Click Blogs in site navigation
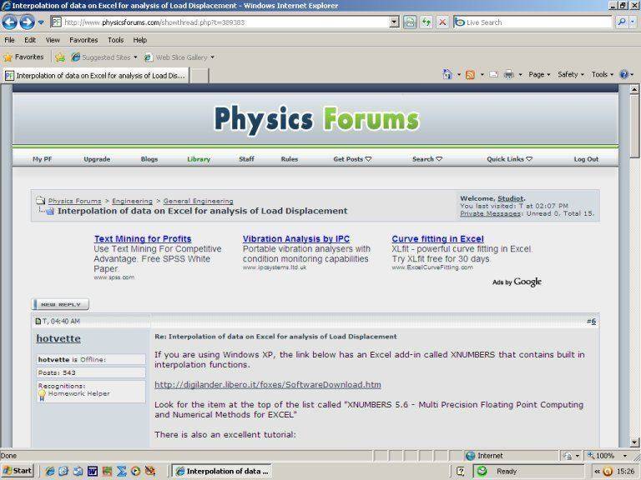This screenshot has height=480, width=641. (x=149, y=159)
